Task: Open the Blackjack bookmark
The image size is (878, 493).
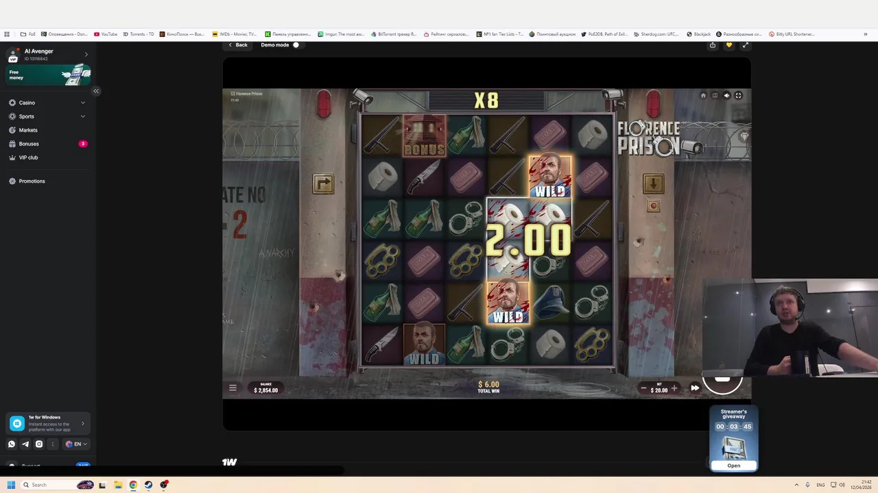Action: click(698, 34)
